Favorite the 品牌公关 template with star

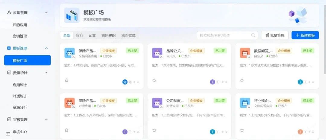pyautogui.click(x=154, y=81)
